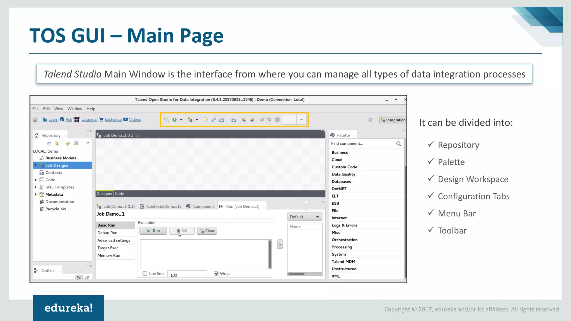Click the Repository filter icon
Viewport: 571px width, 321px height.
(x=76, y=143)
